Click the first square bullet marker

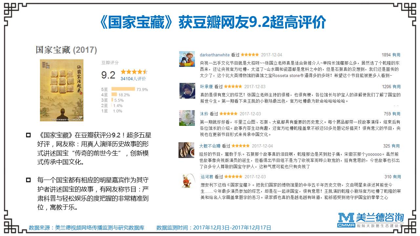click(x=29, y=135)
